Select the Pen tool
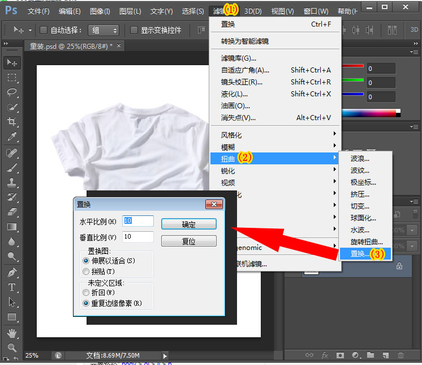 [12, 273]
